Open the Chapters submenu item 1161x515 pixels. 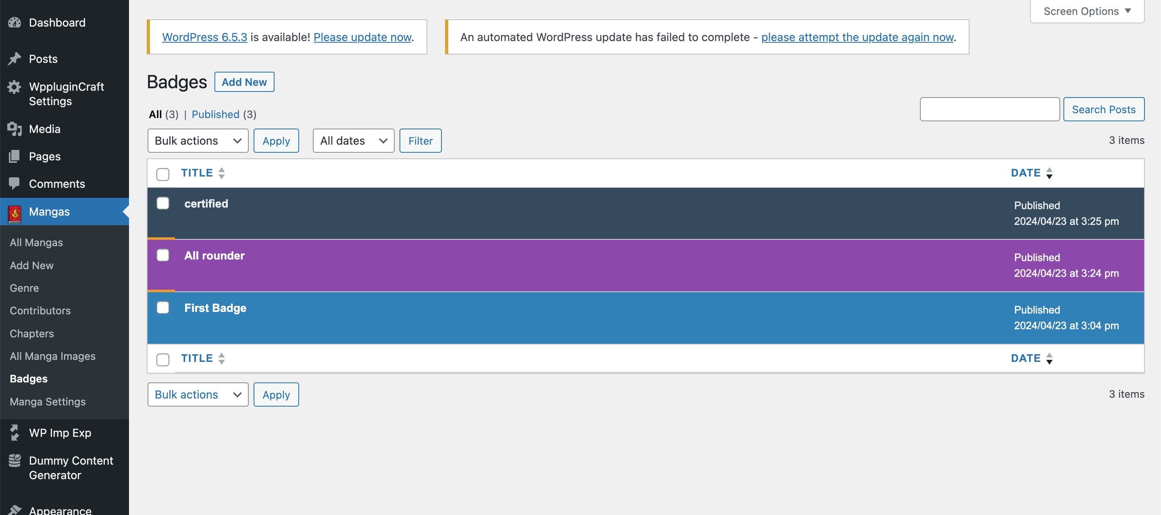pos(32,333)
